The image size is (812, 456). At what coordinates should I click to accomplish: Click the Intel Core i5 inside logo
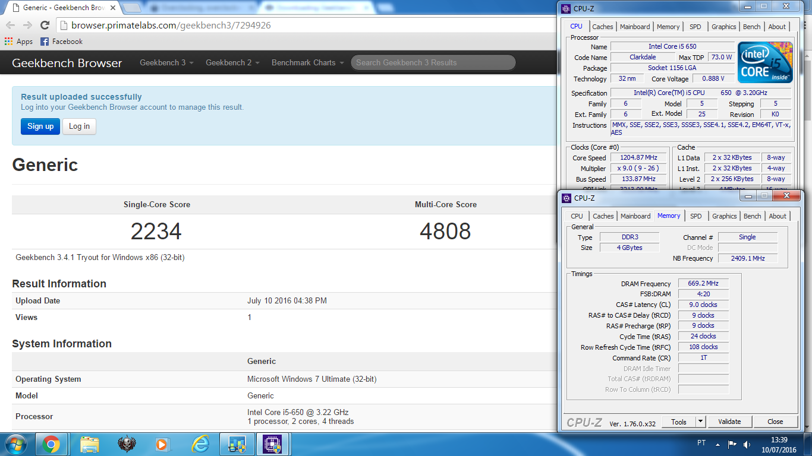pyautogui.click(x=765, y=62)
